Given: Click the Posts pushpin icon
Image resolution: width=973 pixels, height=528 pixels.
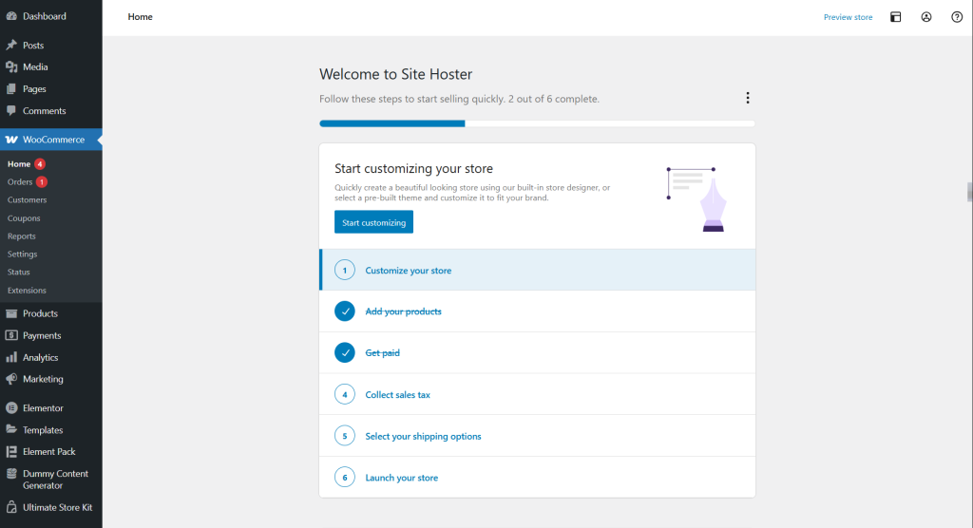Looking at the screenshot, I should (x=11, y=45).
